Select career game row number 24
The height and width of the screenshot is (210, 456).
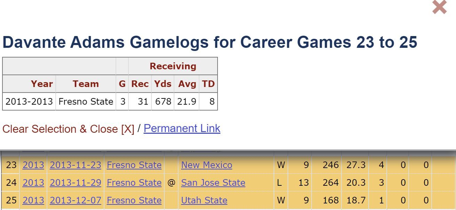pos(11,183)
